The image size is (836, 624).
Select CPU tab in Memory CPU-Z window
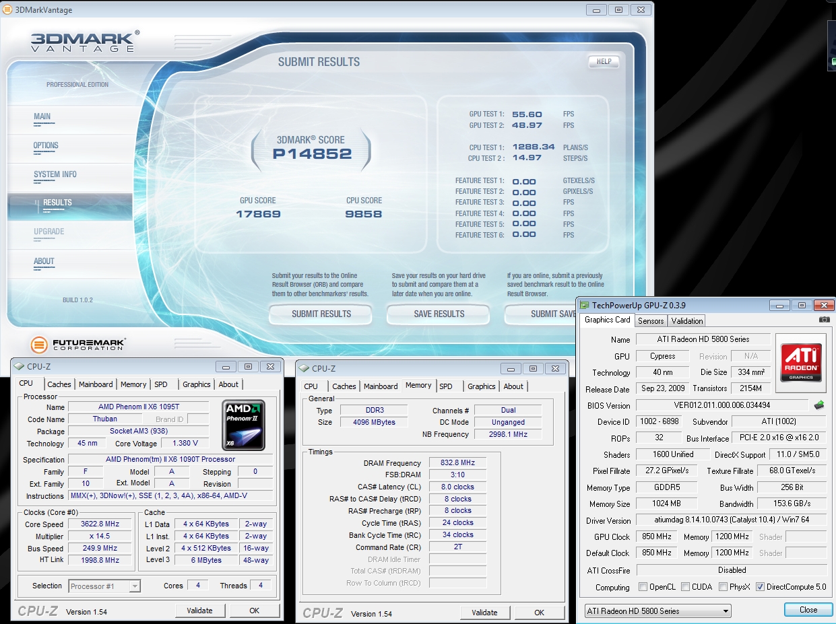311,386
